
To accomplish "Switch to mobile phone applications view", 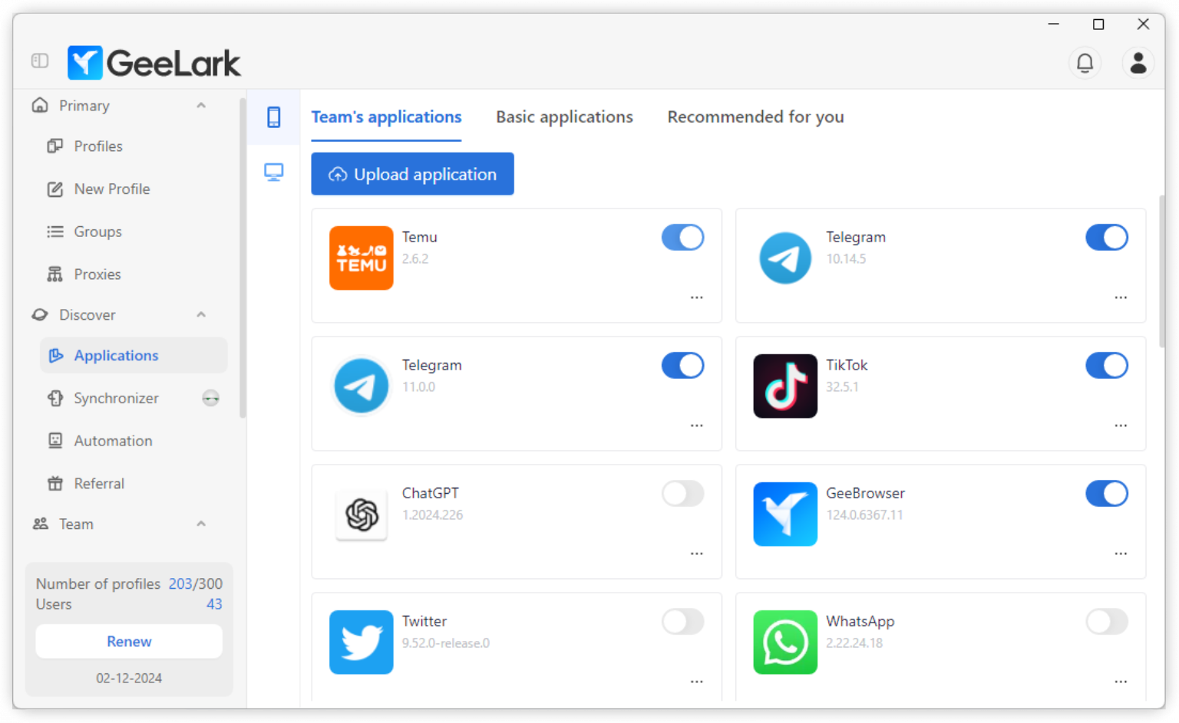I will click(x=273, y=117).
